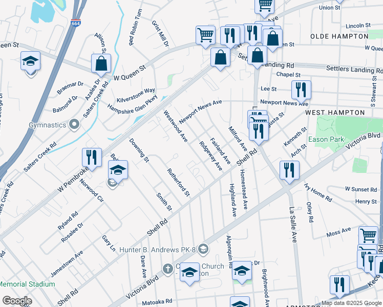383x307 pixels.
Task: Click the OLDE HAMPTON neighborhood label
Action: 339,36
